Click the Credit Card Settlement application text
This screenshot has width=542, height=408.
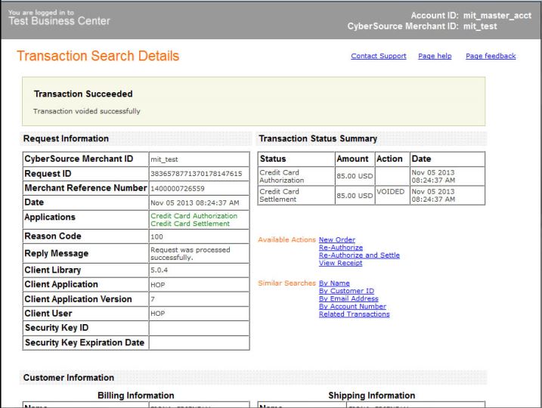pos(190,224)
